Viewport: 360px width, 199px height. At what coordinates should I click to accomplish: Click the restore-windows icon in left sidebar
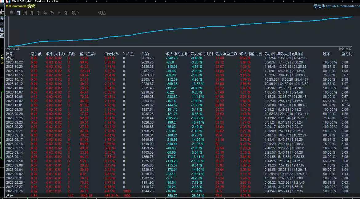click(x=2, y=36)
